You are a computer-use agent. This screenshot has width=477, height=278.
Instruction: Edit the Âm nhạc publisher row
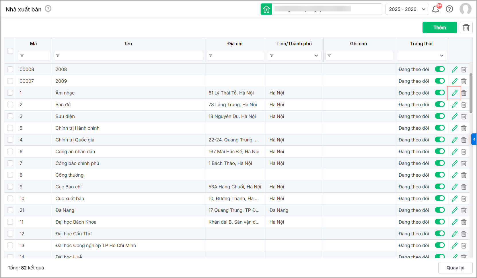pos(454,93)
